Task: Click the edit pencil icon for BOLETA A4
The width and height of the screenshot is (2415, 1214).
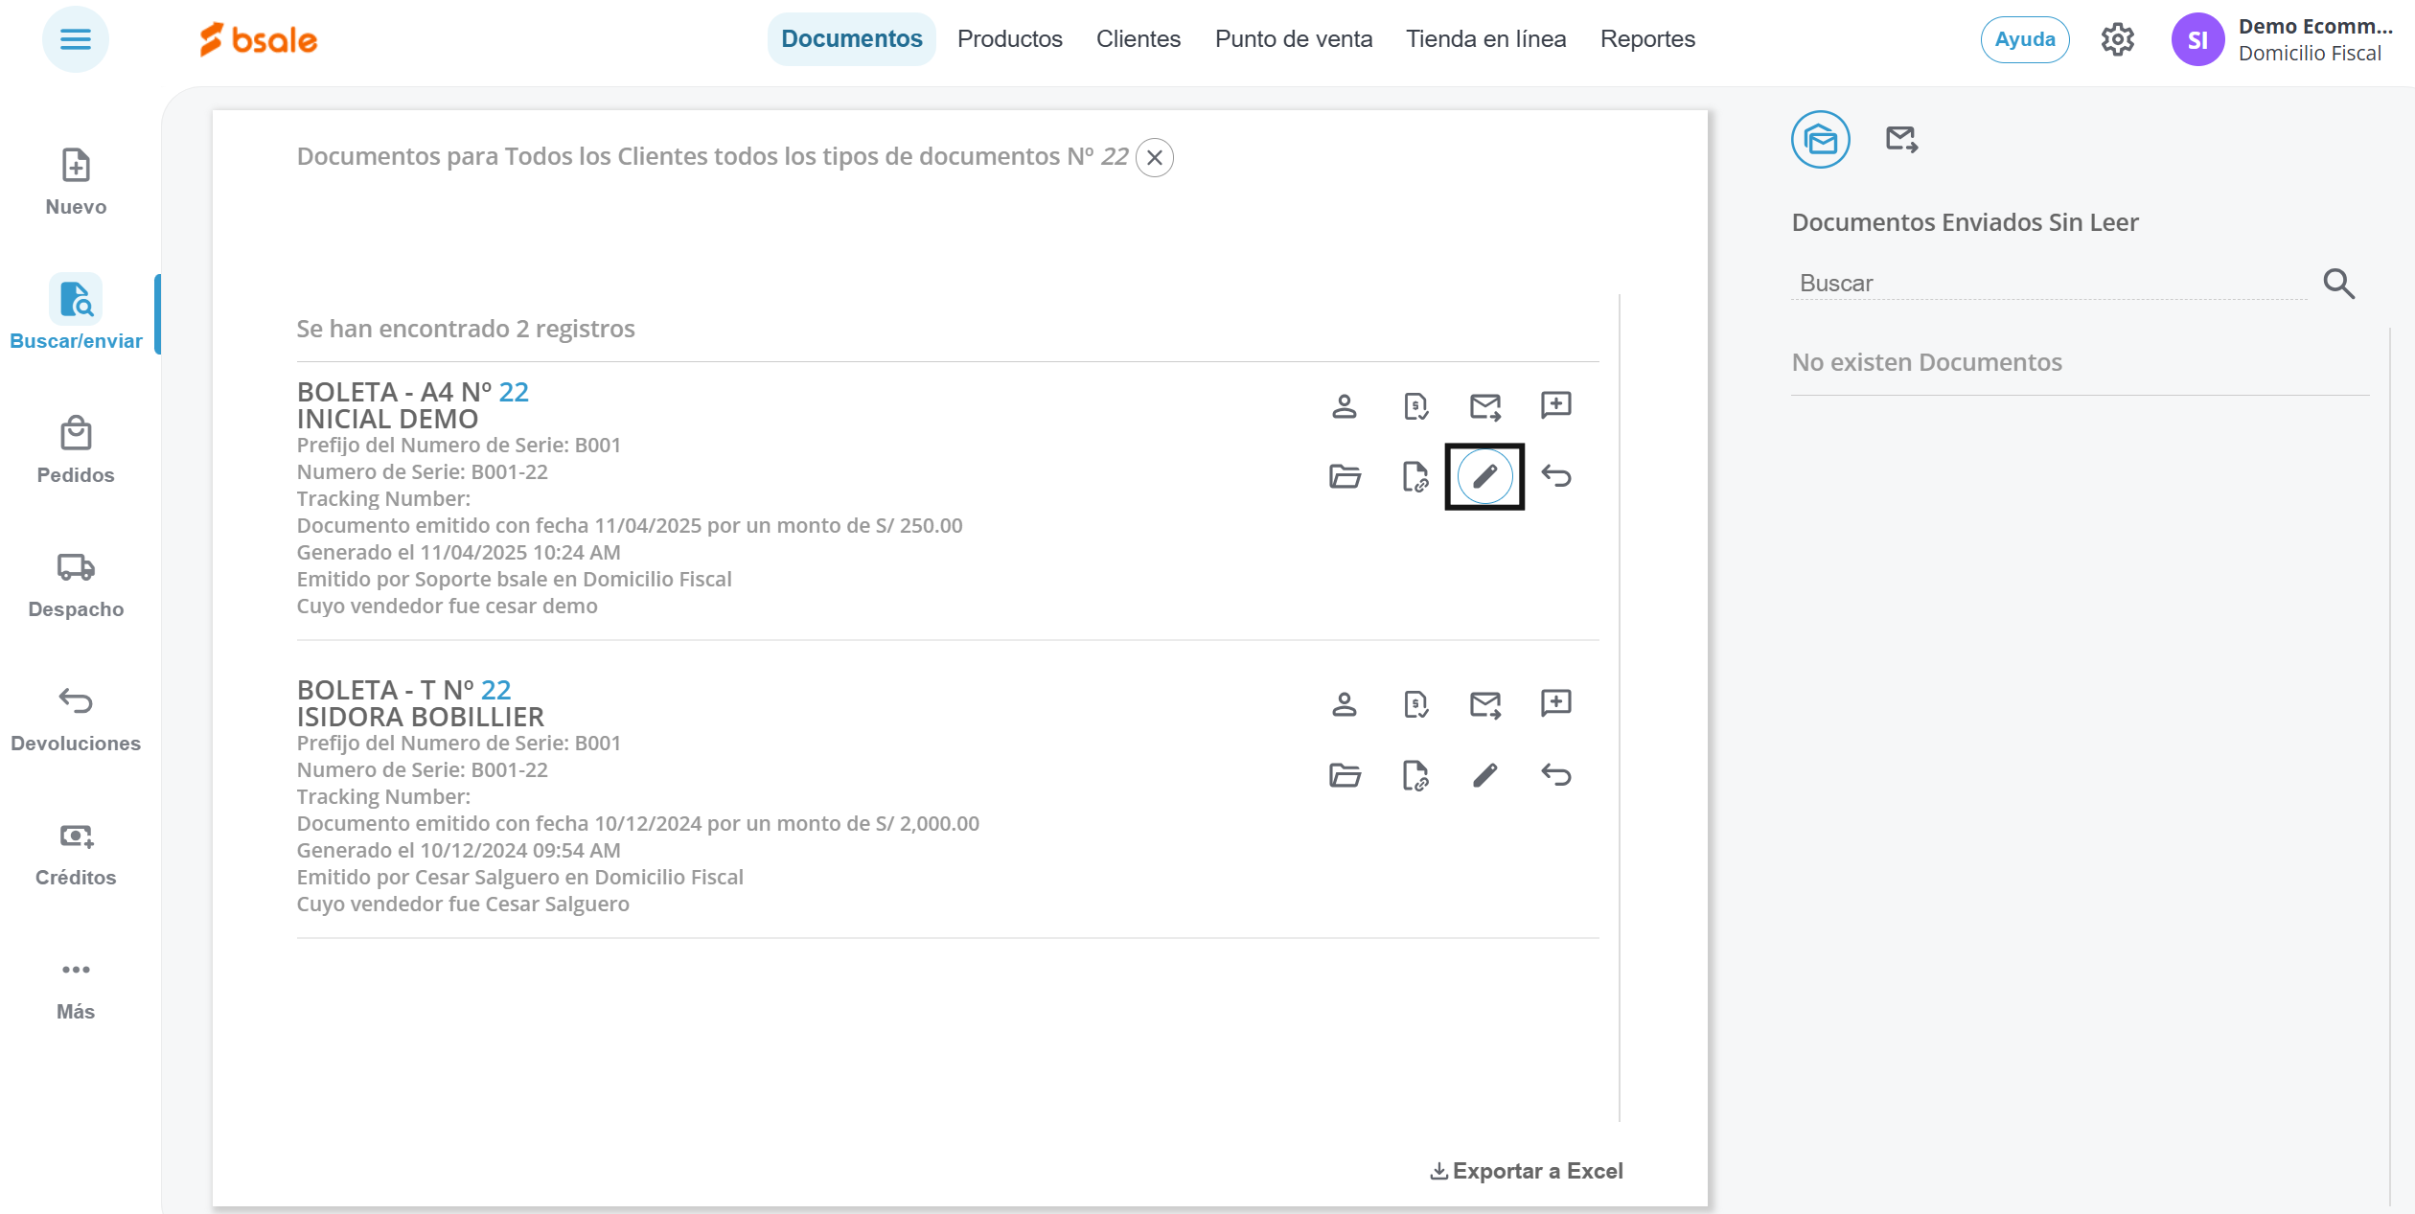Action: (x=1484, y=476)
